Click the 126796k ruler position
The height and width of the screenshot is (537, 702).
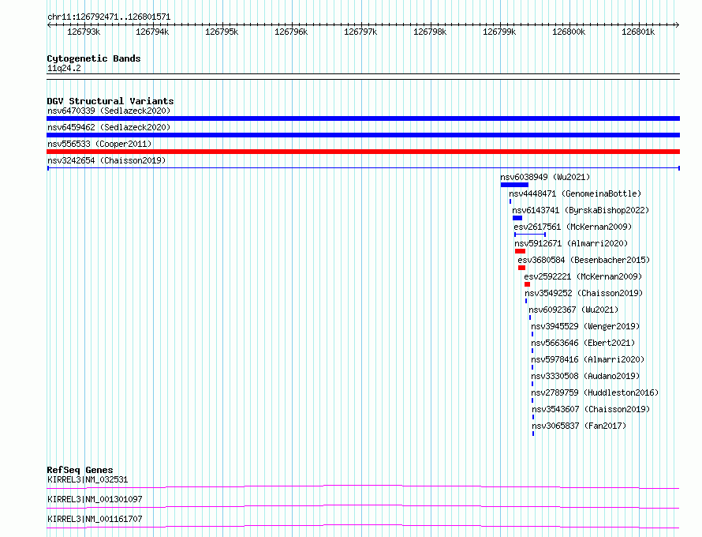tap(291, 32)
